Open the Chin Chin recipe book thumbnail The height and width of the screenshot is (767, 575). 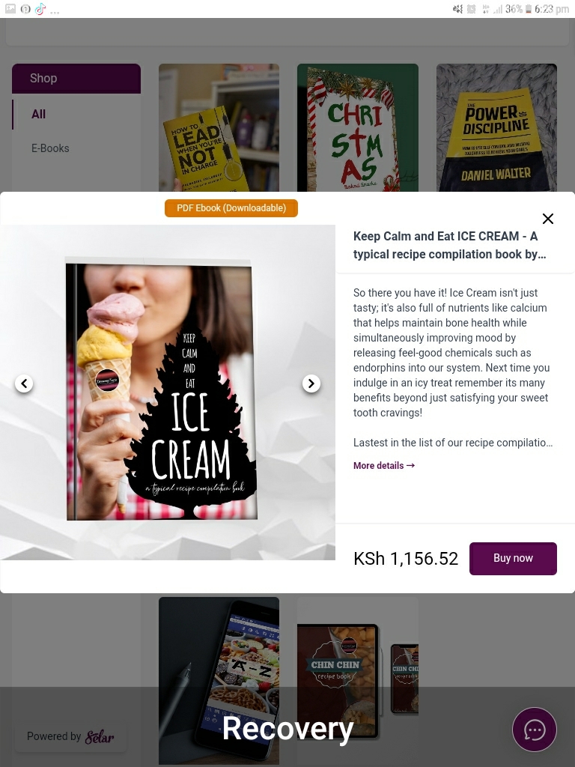pos(358,680)
